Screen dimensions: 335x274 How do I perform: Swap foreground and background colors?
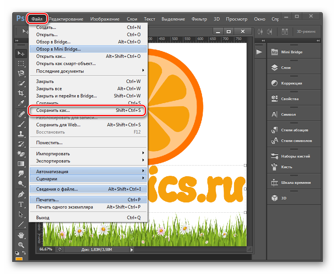pos(23,252)
